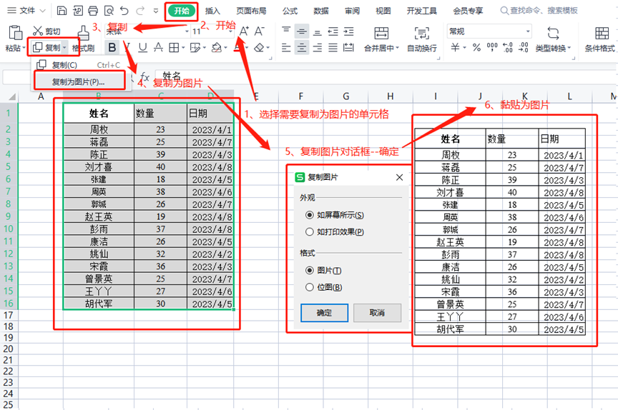Viewport: 618px width, 410px height.
Task: Expand the quick access toolbar customize arrow
Action: 156,11
